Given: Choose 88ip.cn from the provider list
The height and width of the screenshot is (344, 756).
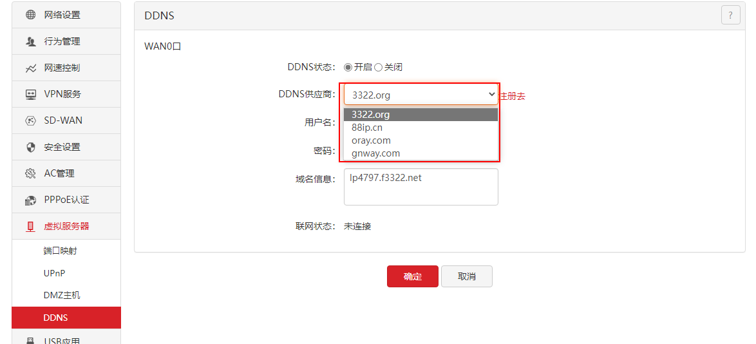Looking at the screenshot, I should (421, 128).
